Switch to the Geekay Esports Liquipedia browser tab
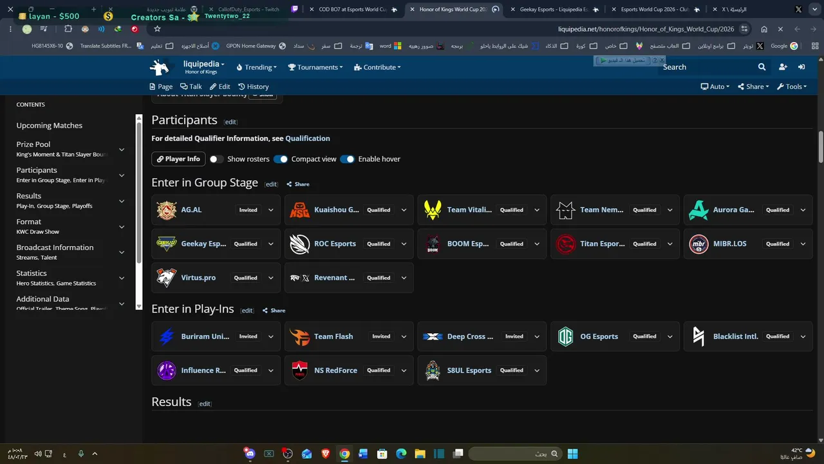Screen dimensions: 824x464 (x=554, y=10)
